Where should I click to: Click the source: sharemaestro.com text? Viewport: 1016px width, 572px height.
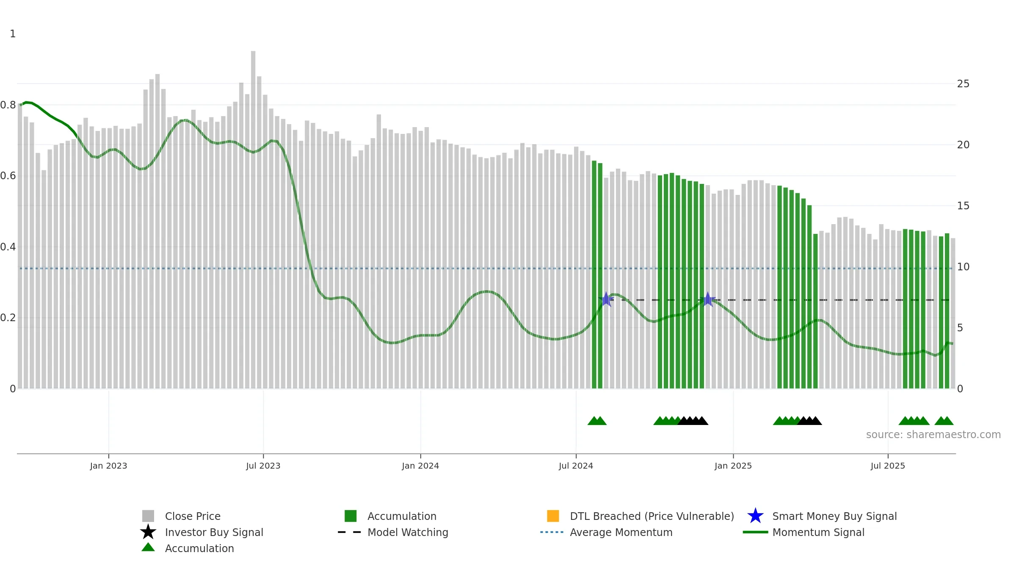pyautogui.click(x=933, y=435)
